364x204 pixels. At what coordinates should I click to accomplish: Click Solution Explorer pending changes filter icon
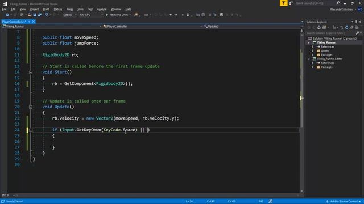tap(334, 28)
